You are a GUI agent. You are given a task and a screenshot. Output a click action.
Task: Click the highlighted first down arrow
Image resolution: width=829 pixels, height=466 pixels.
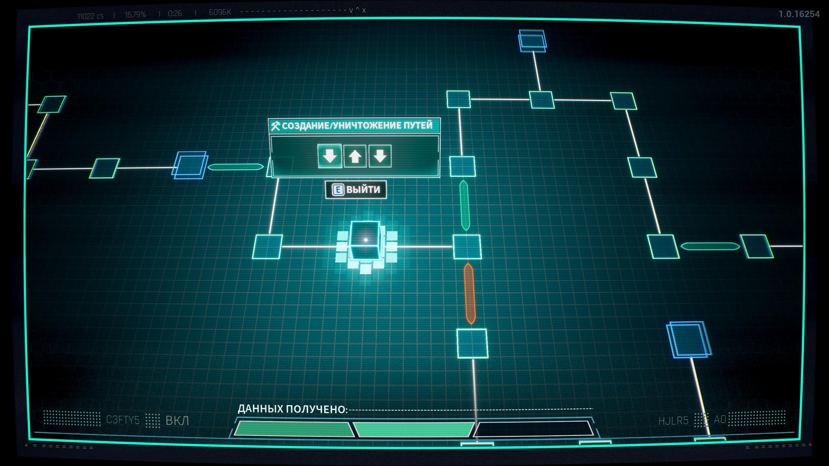point(330,156)
